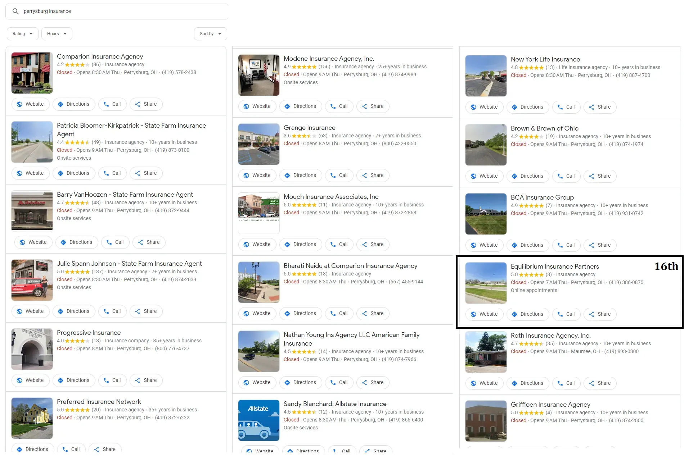The image size is (684, 456).
Task: Click phone icon for Roth Insurance Agency
Action: pyautogui.click(x=560, y=383)
